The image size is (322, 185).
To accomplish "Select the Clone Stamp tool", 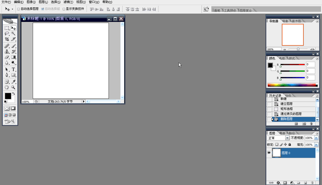I will click(7, 52).
